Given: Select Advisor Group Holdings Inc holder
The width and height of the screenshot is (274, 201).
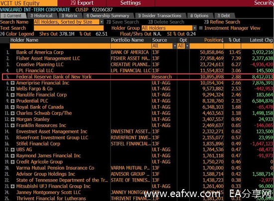Looking at the screenshot, I should 46,174.
